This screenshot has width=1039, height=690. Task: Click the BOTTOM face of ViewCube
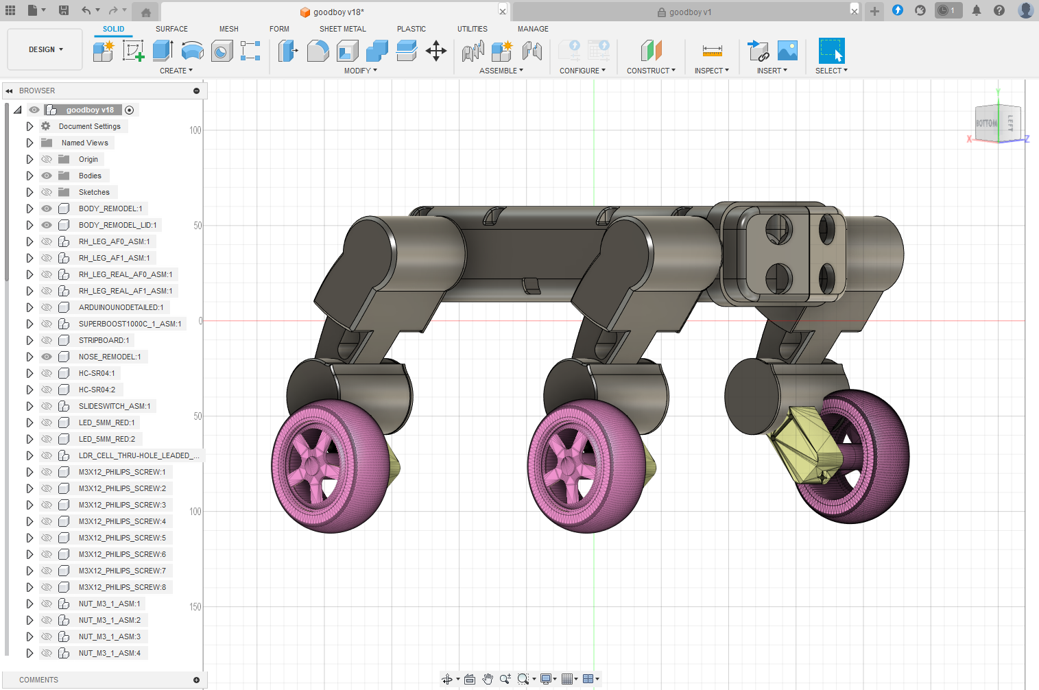(x=986, y=123)
